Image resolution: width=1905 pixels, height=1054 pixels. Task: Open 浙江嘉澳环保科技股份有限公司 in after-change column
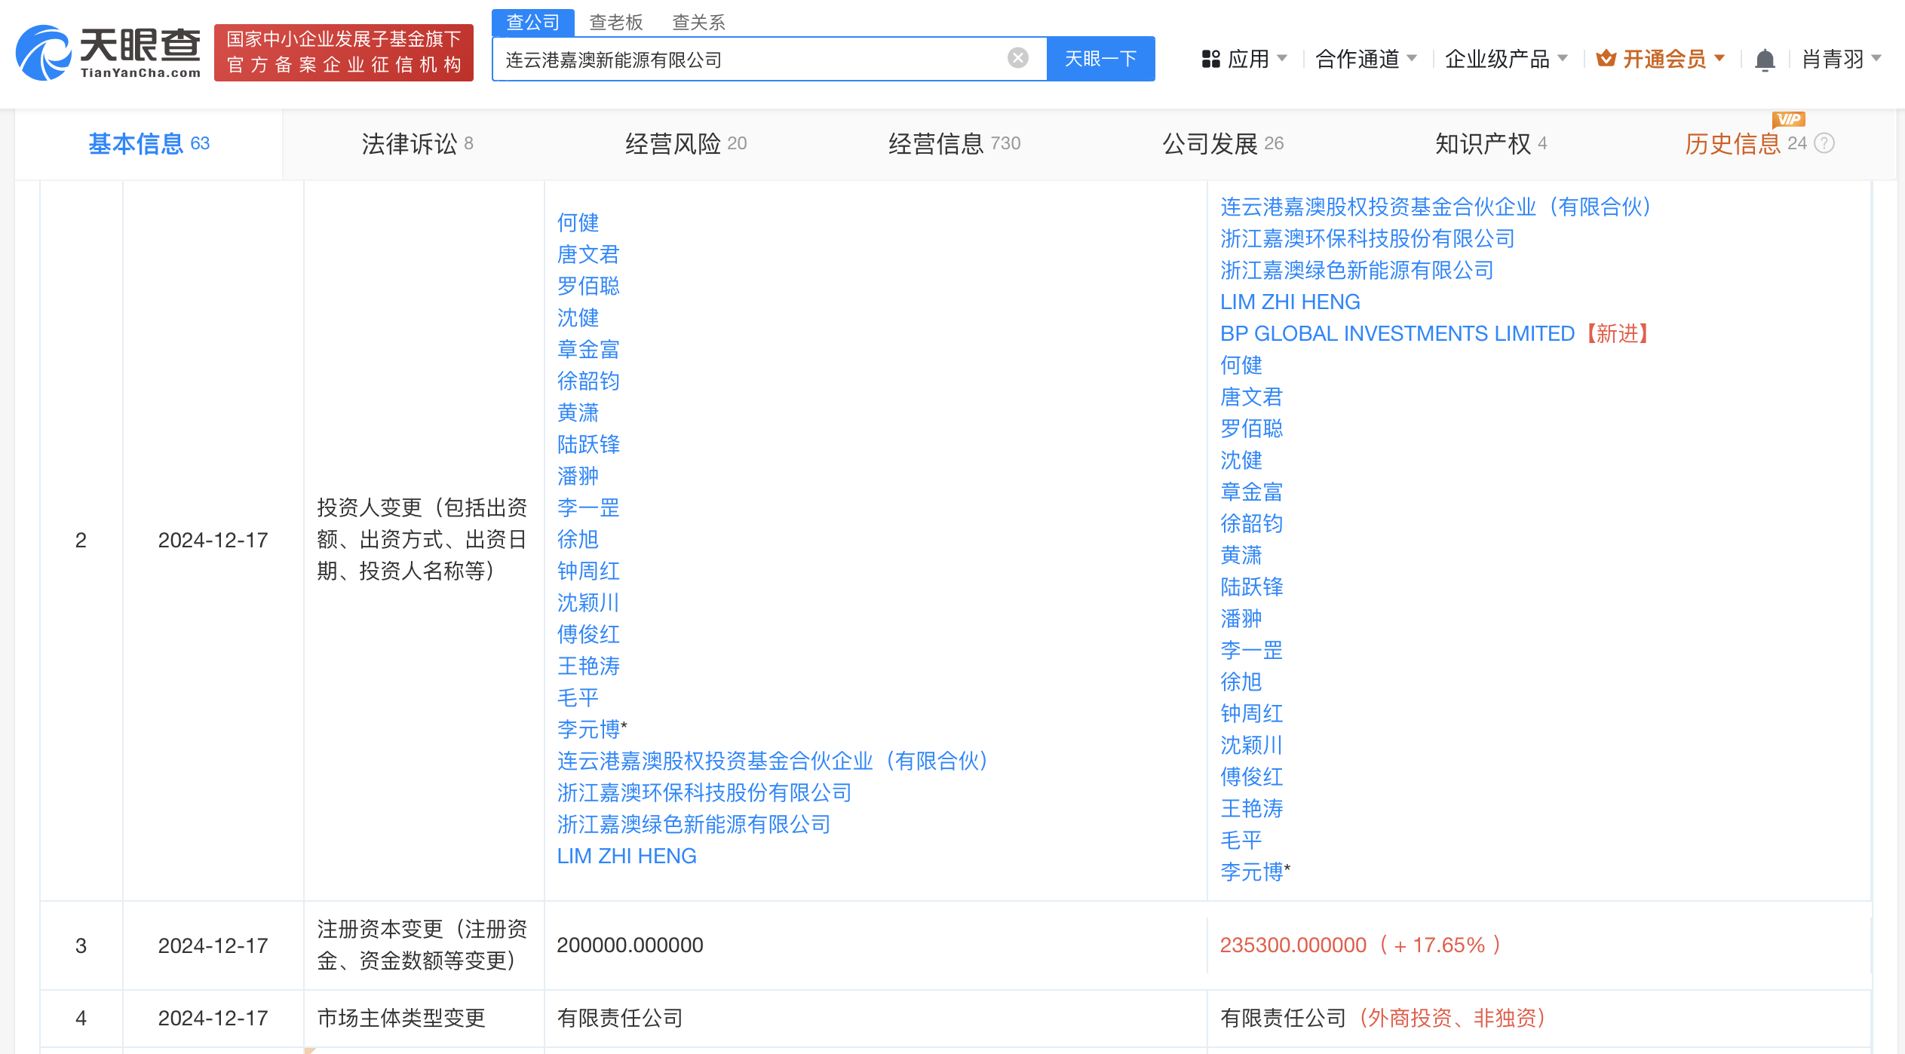[x=1368, y=238]
